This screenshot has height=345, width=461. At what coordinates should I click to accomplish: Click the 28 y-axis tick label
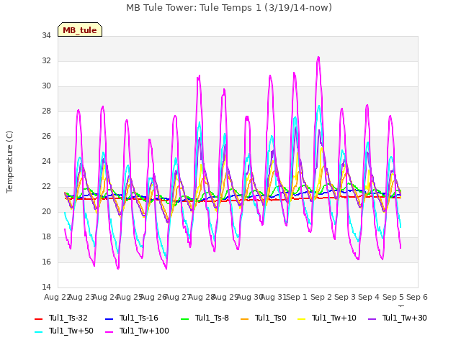tap(46, 111)
